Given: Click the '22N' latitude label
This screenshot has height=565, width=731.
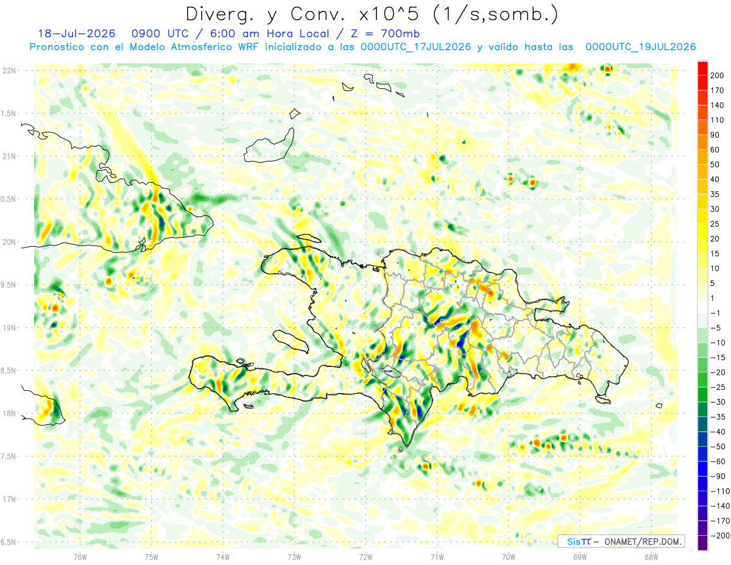Looking at the screenshot, I should [9, 71].
